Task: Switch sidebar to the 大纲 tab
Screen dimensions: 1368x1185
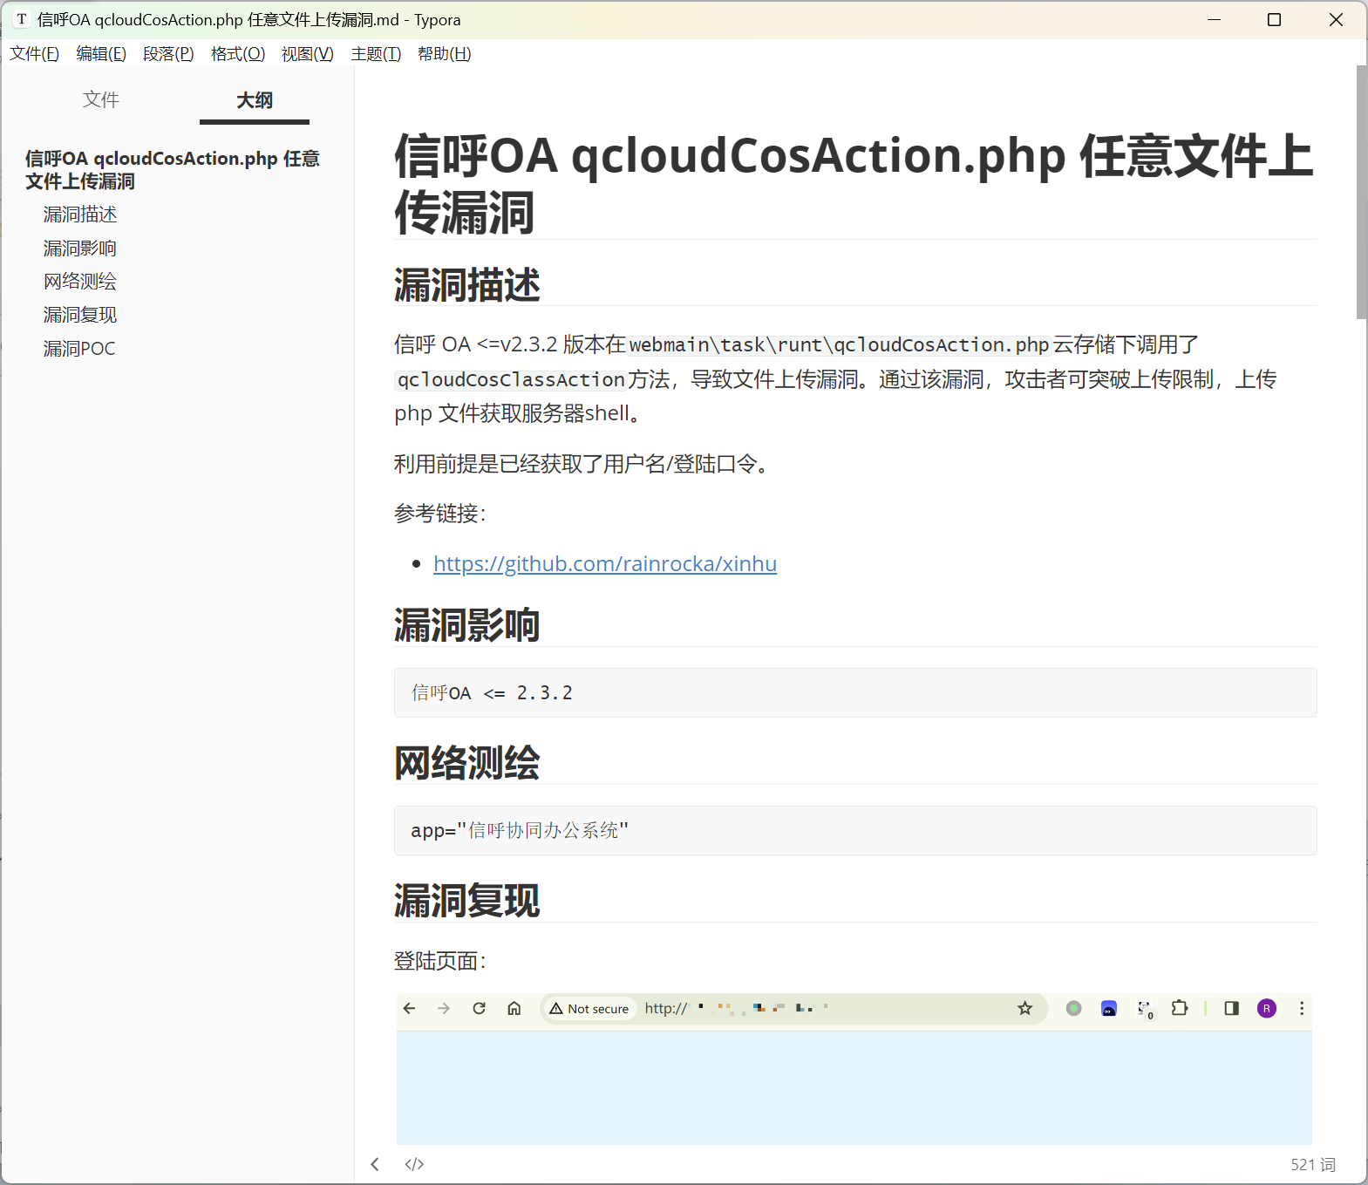Action: click(x=255, y=100)
